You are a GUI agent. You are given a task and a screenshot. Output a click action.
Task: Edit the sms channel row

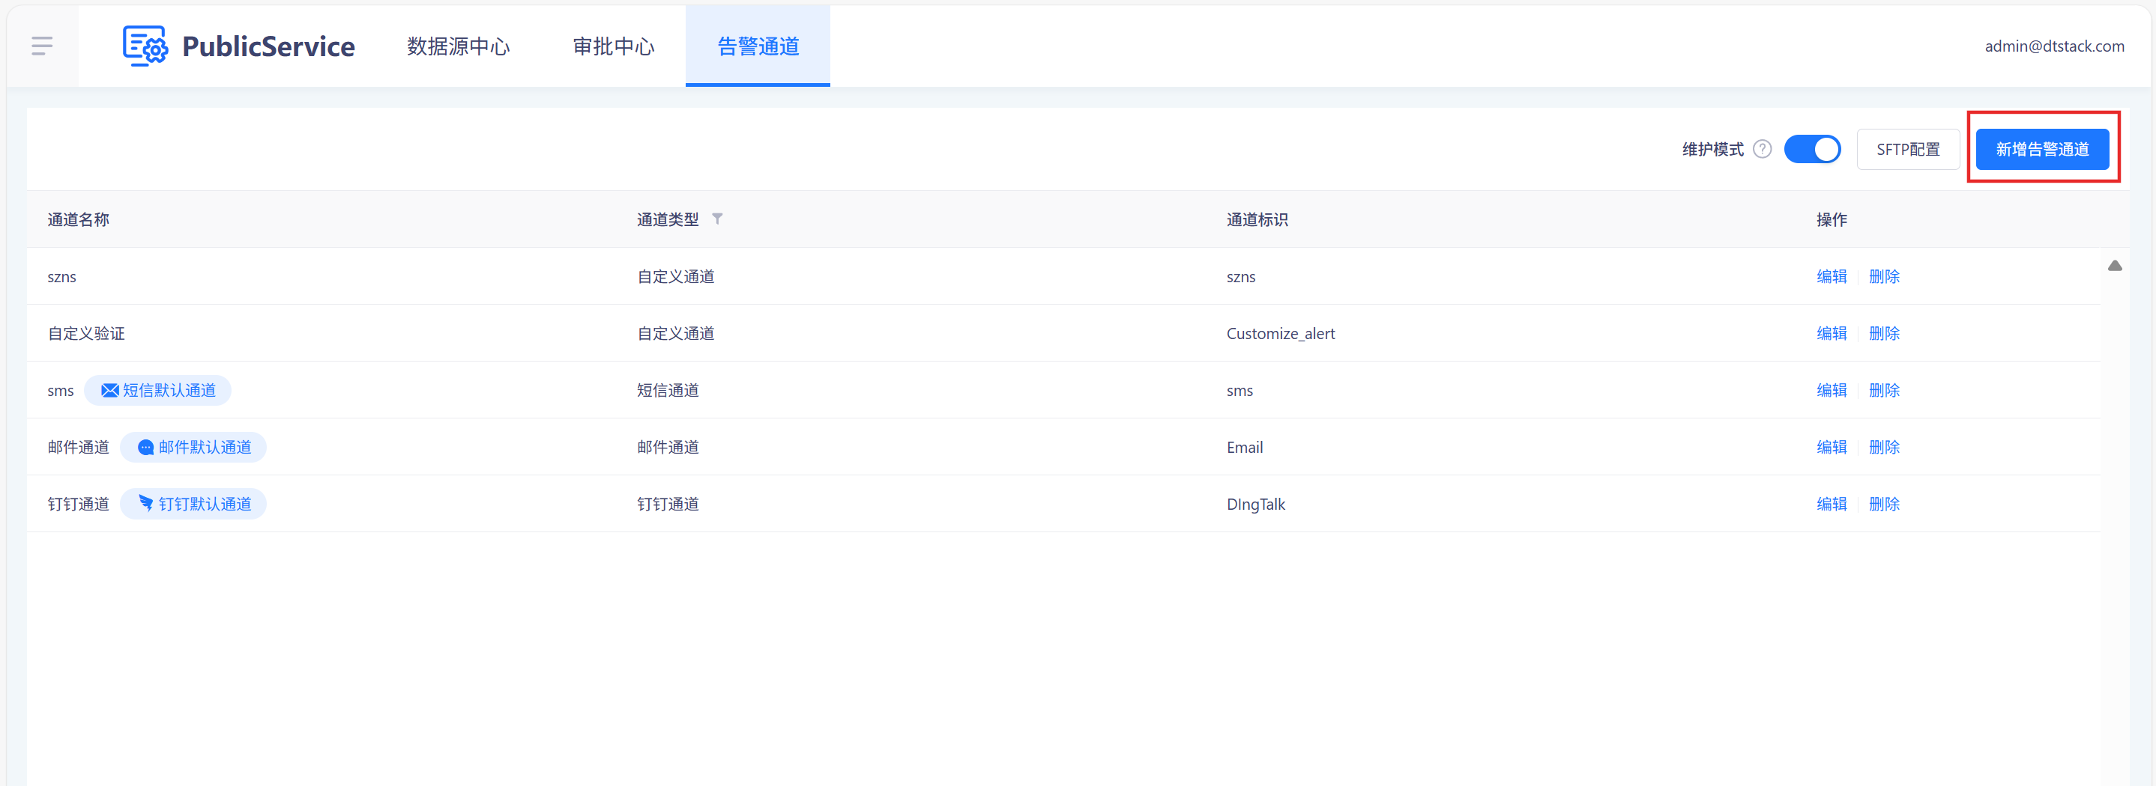[1832, 391]
